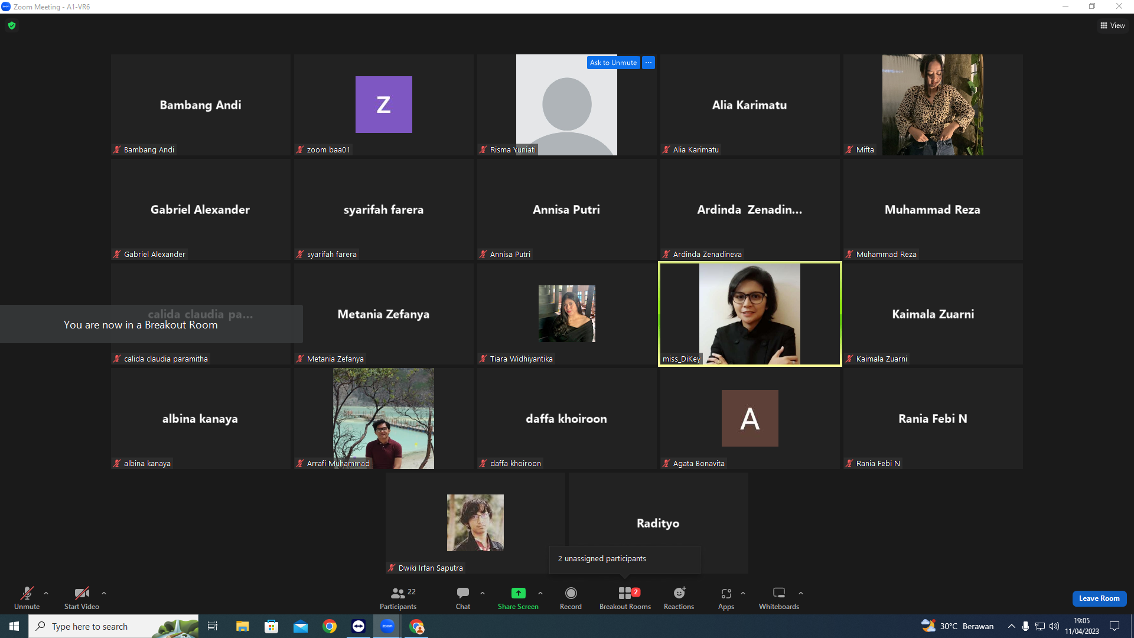Screen dimensions: 1134x638
Task: Open Whiteboards
Action: [779, 598]
